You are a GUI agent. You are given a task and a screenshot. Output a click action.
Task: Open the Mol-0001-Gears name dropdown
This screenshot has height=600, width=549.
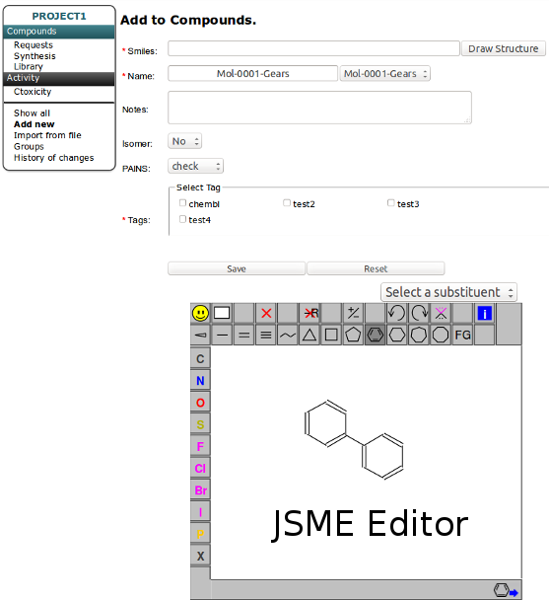click(x=385, y=73)
